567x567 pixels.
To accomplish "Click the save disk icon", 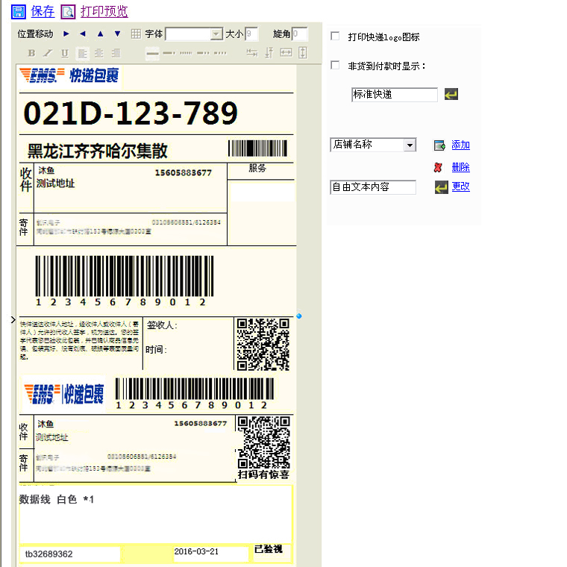I will tap(19, 11).
